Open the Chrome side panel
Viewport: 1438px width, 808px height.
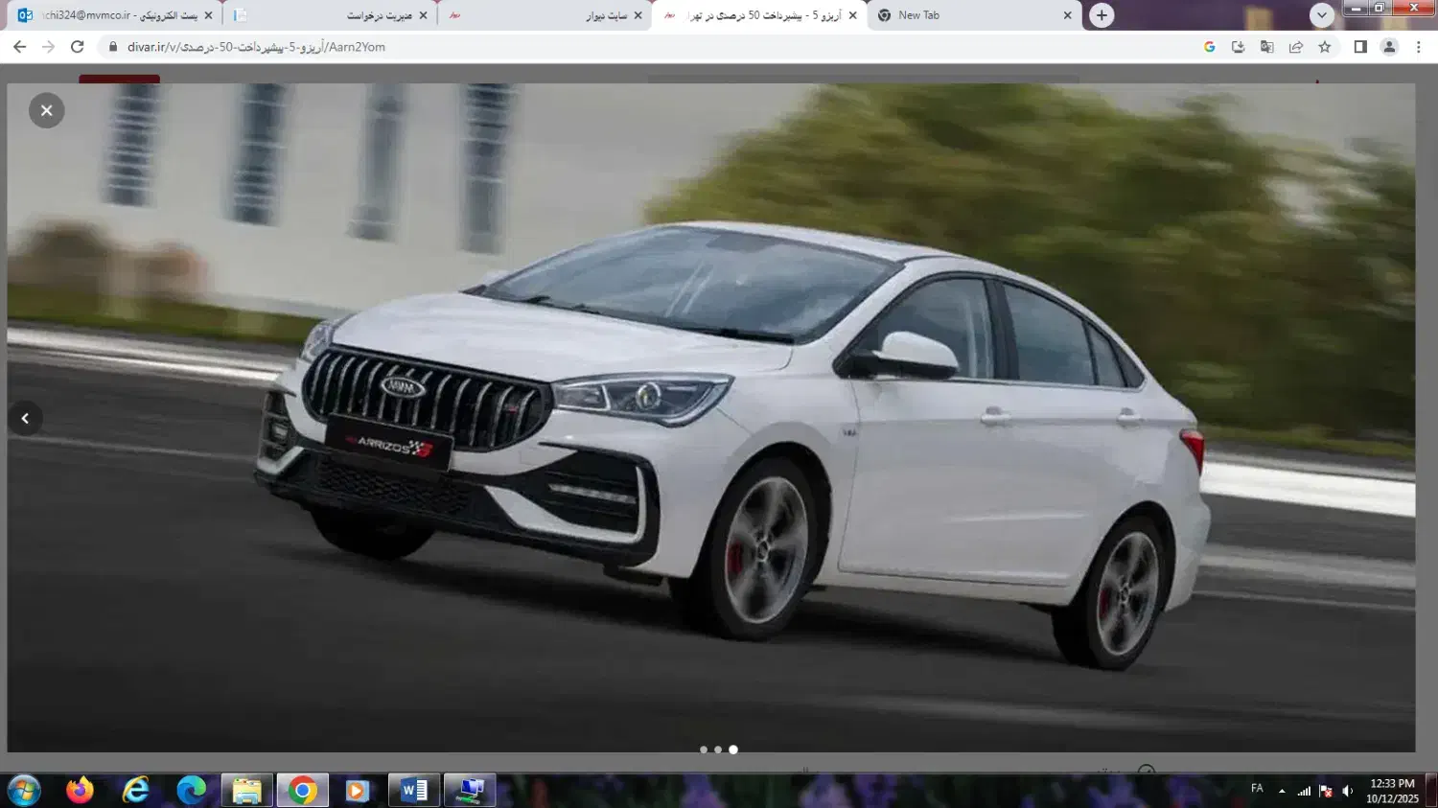tap(1360, 47)
